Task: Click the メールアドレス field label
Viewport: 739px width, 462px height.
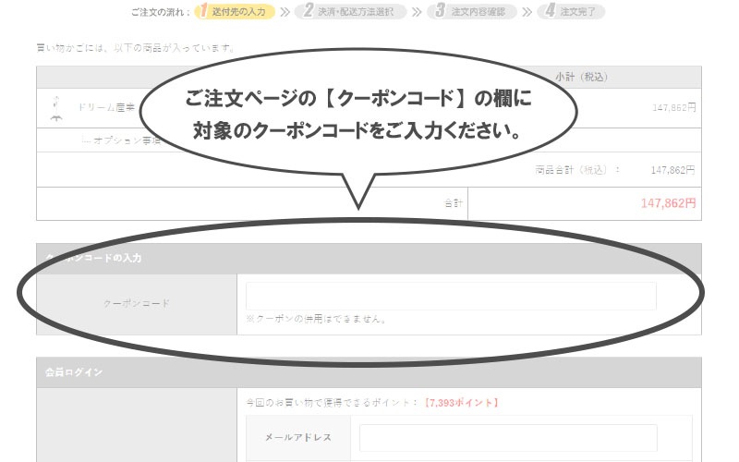Action: coord(300,437)
